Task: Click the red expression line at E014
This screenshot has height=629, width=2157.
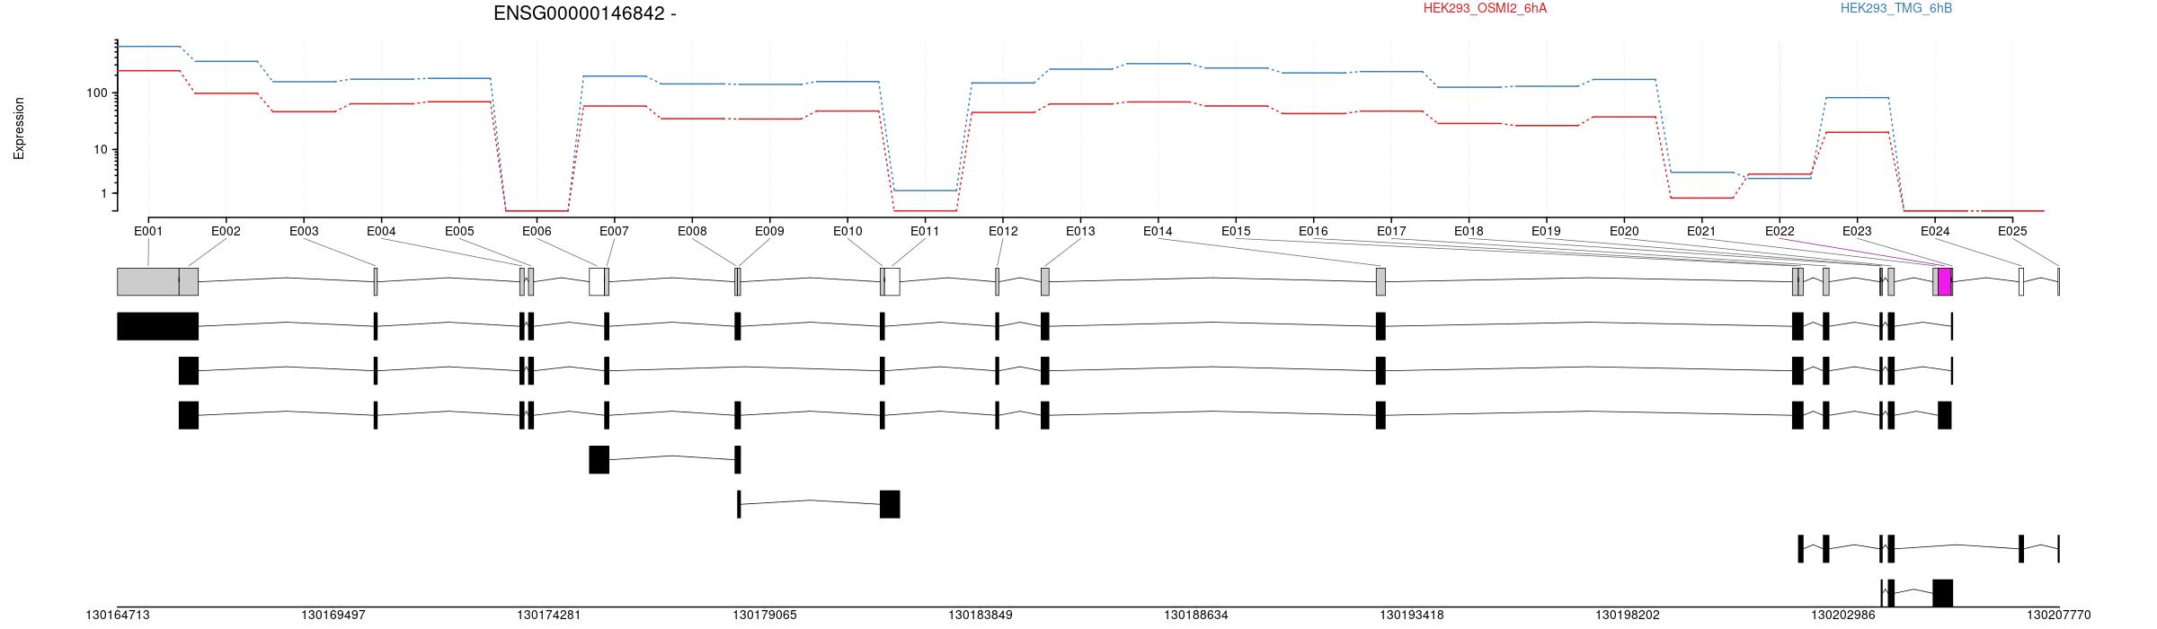Action: [1158, 102]
